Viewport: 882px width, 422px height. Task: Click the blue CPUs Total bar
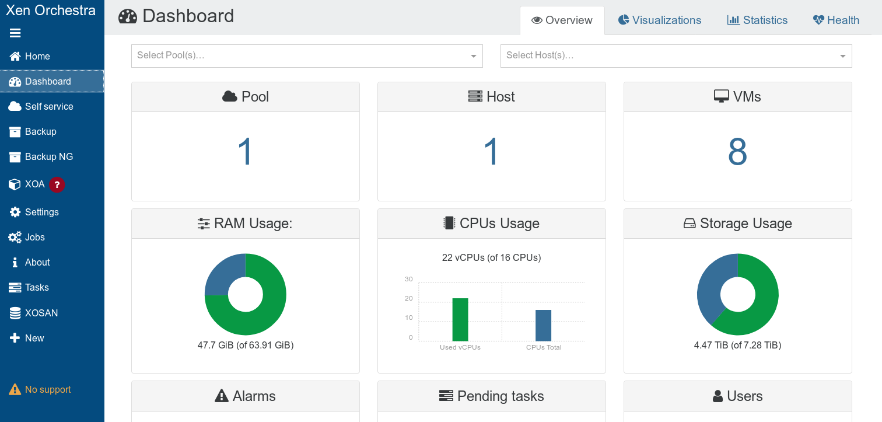tap(543, 325)
